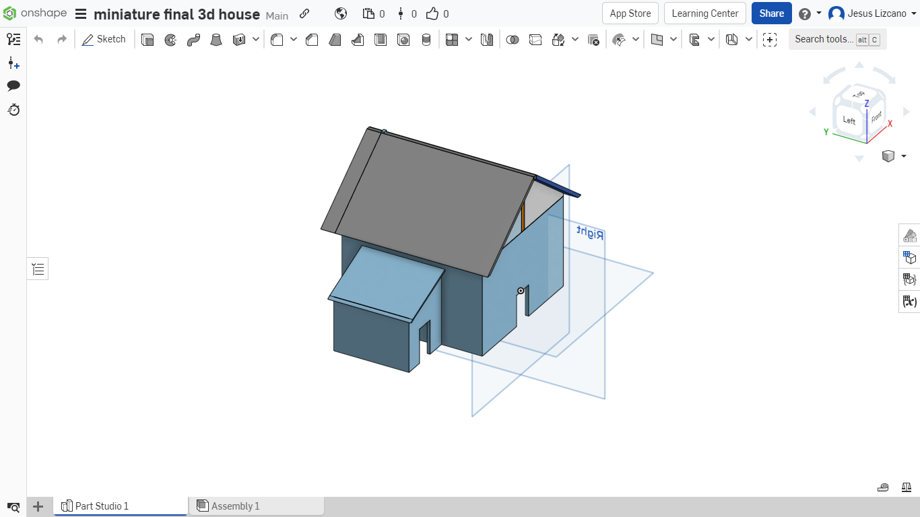Activate the Loft tool
920x517 pixels.
[x=216, y=40]
